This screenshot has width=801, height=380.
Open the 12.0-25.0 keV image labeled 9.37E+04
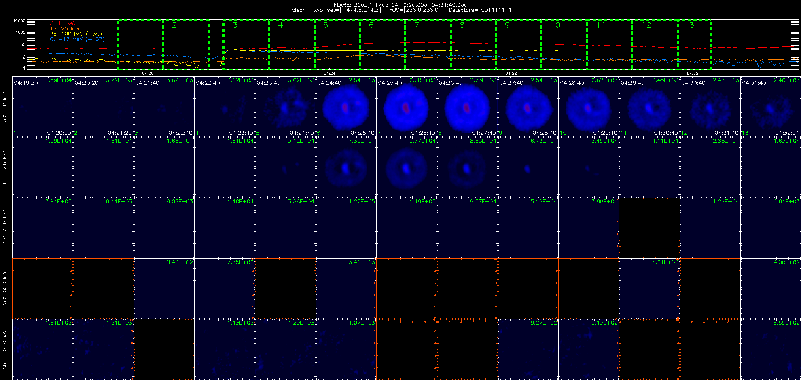[x=467, y=228]
